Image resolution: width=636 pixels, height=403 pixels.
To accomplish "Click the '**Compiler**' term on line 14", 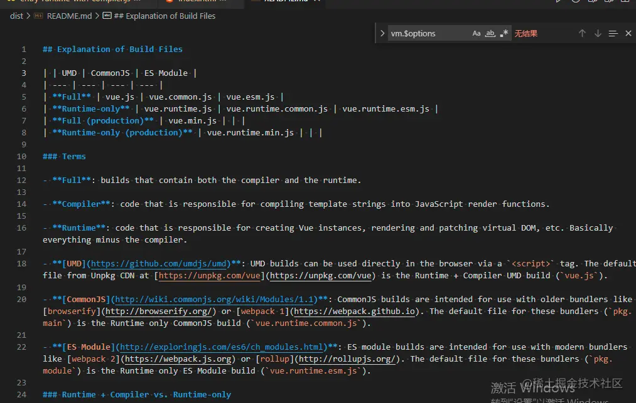I will pyautogui.click(x=81, y=204).
